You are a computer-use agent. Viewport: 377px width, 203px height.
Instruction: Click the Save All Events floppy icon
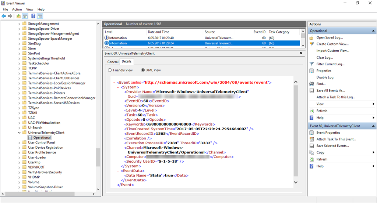pyautogui.click(x=311, y=91)
